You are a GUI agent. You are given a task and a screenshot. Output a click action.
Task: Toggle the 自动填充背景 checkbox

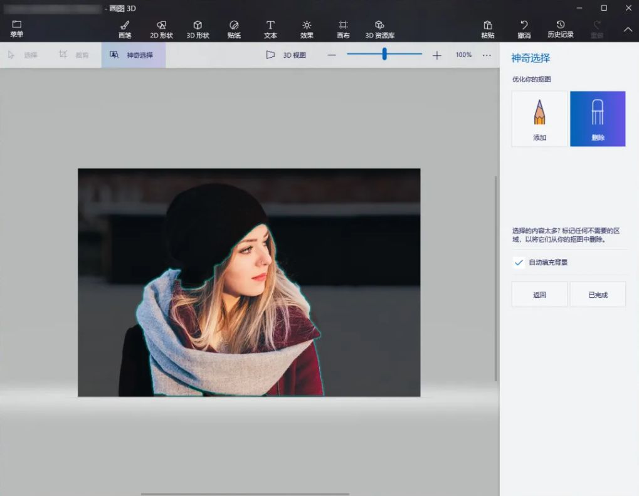[519, 262]
